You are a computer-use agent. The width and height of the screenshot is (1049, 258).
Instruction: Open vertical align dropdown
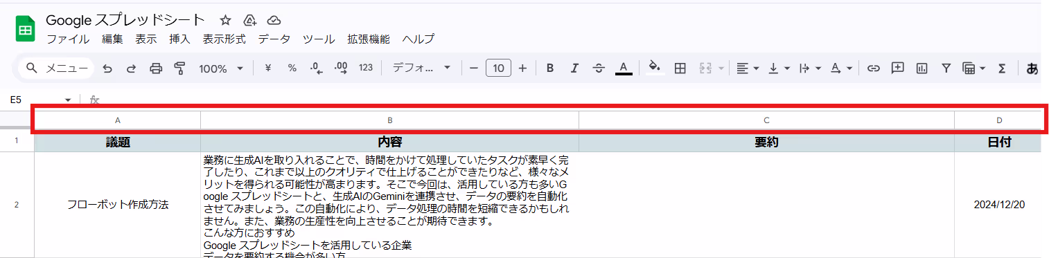point(779,68)
